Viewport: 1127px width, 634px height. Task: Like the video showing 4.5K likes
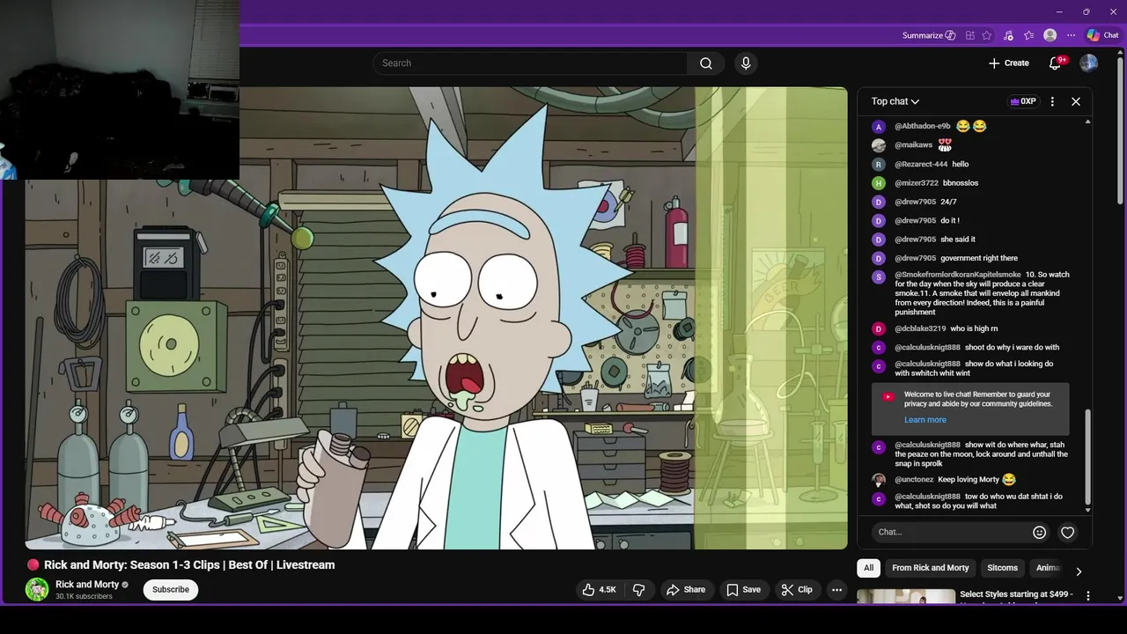tap(599, 589)
